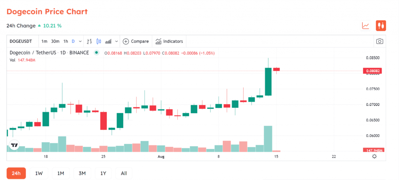Viewport: 399px width, 180px height.
Task: Click the 22 date axis label
Action: click(x=334, y=157)
